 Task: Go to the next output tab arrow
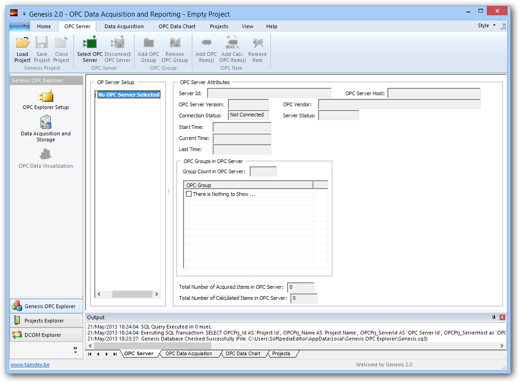coord(106,354)
